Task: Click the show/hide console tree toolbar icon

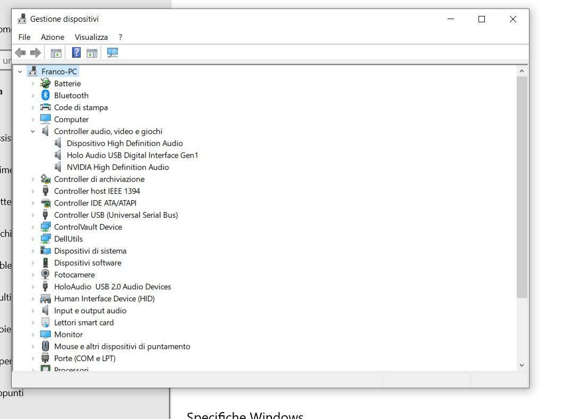Action: (x=56, y=53)
